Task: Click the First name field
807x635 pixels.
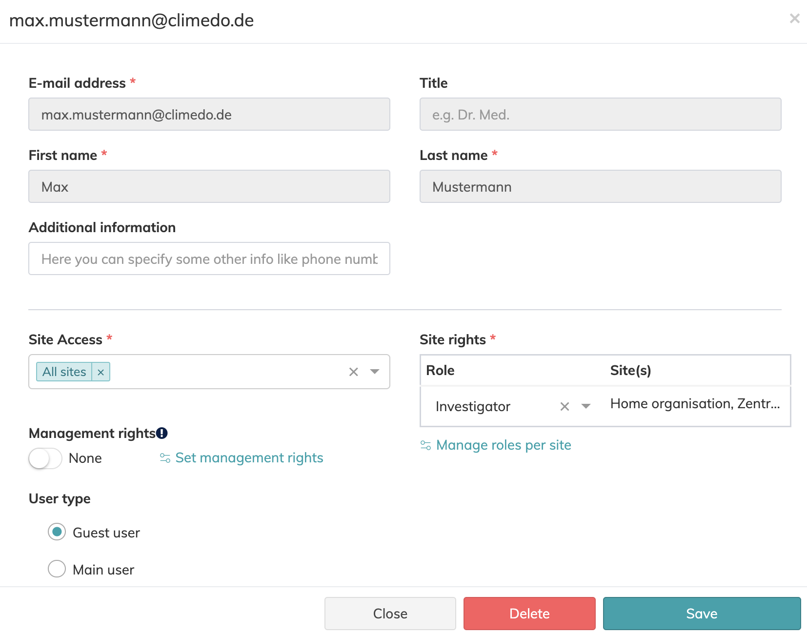Action: coord(209,187)
